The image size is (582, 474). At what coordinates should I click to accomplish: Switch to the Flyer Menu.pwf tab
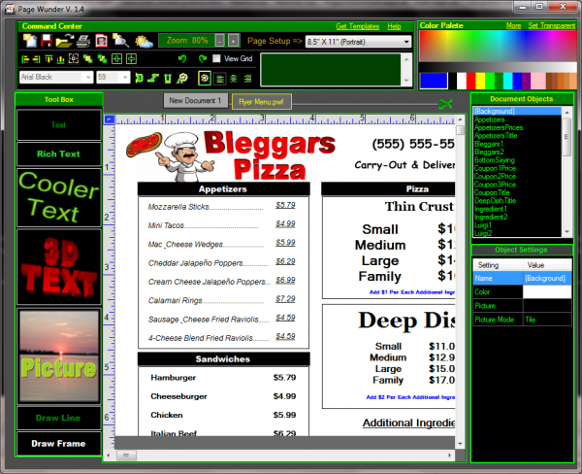coord(261,102)
